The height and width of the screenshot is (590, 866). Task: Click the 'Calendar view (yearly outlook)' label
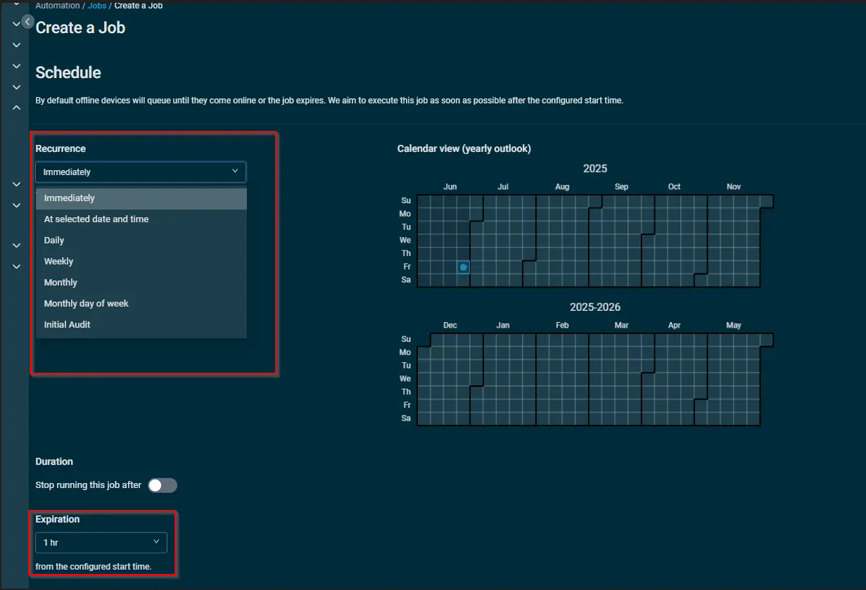464,148
